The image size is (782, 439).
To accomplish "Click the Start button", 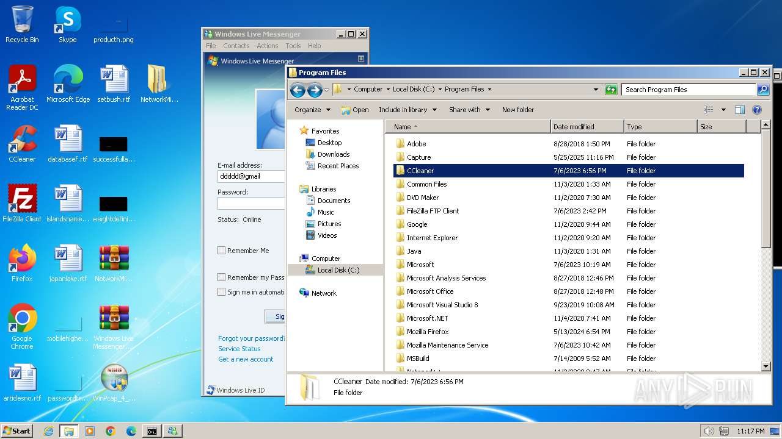I will (x=16, y=430).
